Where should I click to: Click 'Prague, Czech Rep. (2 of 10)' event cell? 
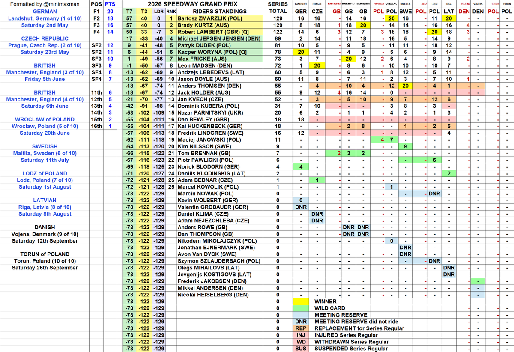[45, 45]
